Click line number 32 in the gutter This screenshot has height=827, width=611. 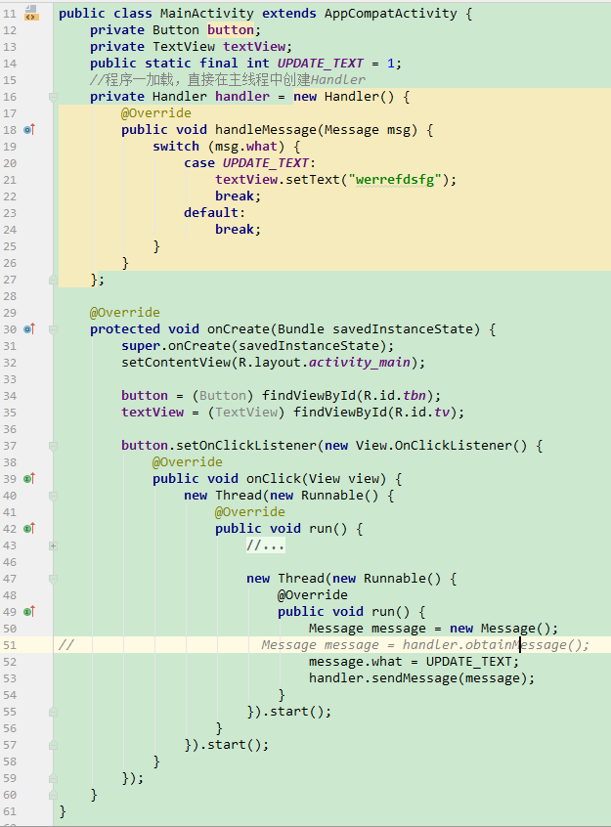[10, 363]
